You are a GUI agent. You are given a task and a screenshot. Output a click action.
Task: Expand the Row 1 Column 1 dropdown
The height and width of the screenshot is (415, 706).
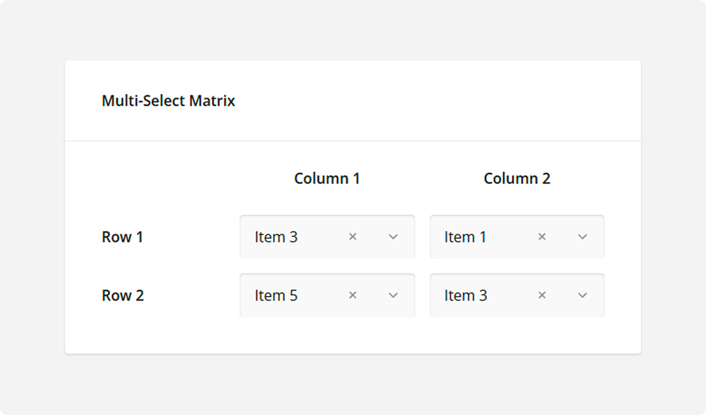(x=393, y=237)
